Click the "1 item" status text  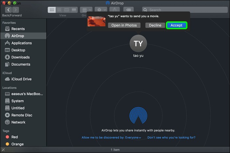point(115,150)
